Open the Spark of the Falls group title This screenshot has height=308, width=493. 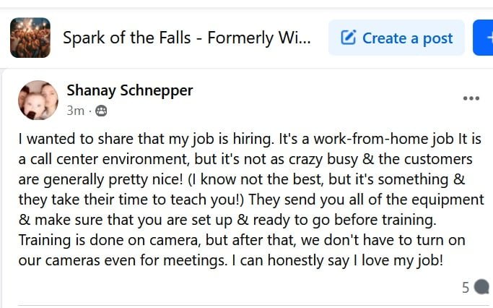(187, 38)
